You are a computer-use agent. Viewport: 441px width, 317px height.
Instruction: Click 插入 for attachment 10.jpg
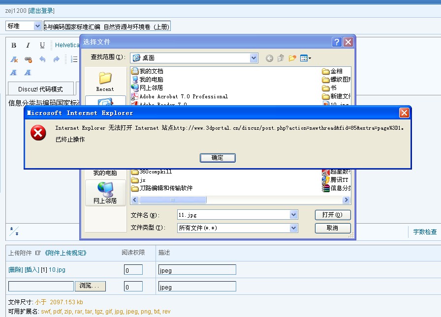coord(32,270)
